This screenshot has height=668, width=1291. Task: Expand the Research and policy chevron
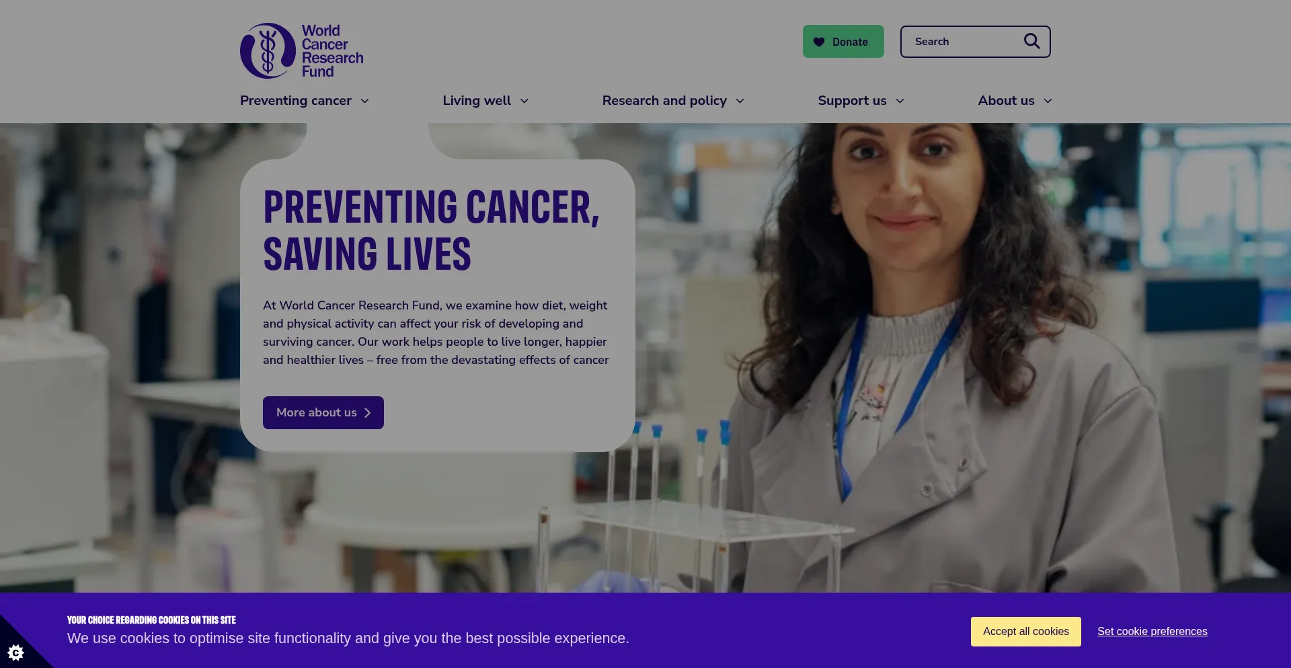[x=740, y=101]
